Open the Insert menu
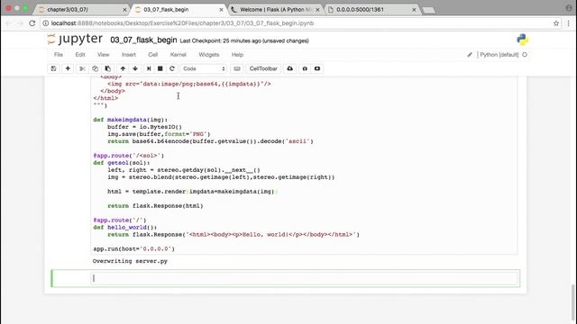The image size is (577, 324). point(129,55)
